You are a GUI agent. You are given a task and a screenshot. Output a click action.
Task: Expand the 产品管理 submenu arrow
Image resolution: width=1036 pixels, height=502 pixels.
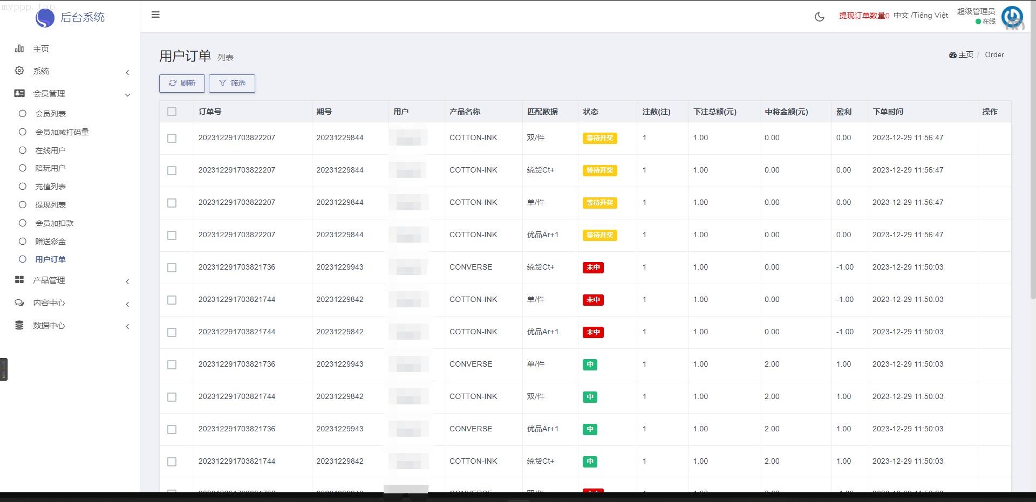point(127,281)
